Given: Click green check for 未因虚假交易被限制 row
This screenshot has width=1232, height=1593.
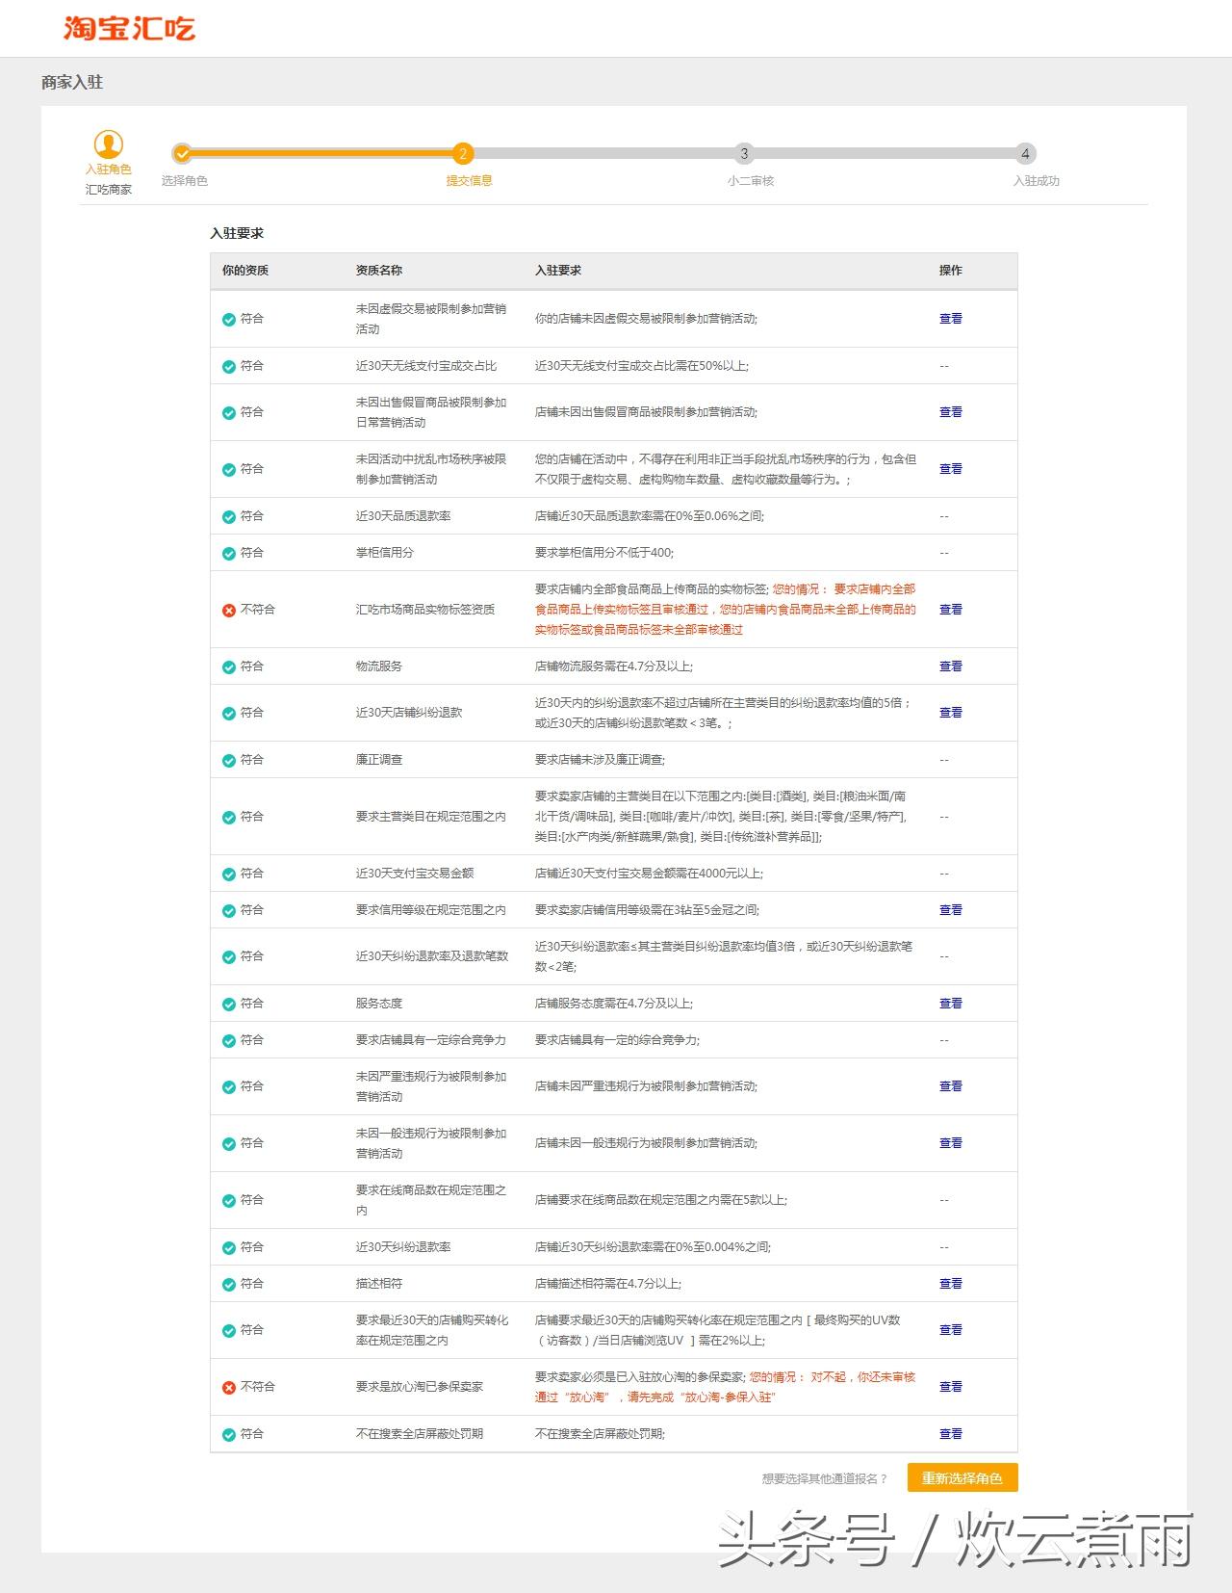Looking at the screenshot, I should tap(229, 319).
